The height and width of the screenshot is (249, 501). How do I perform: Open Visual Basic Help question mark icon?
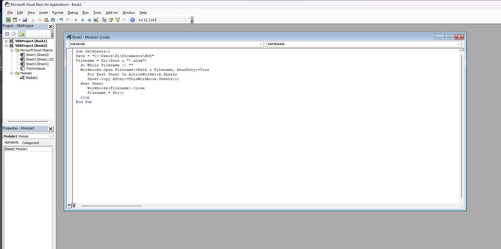tap(132, 20)
